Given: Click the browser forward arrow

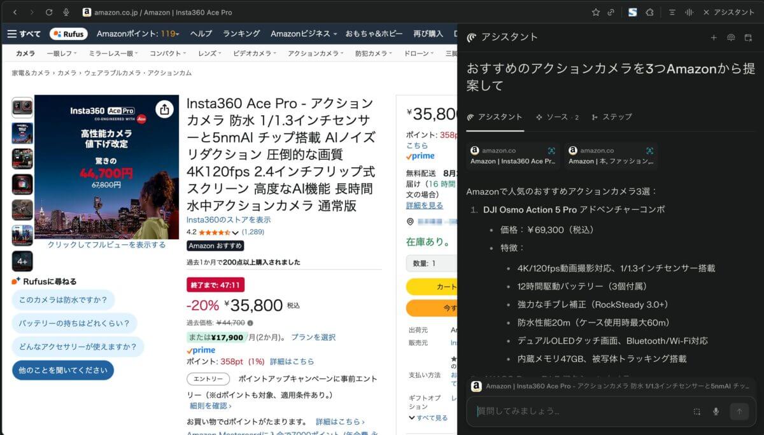Looking at the screenshot, I should tap(32, 12).
